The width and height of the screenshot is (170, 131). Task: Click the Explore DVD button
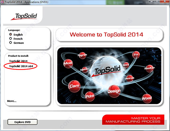coord(23,122)
